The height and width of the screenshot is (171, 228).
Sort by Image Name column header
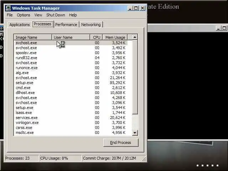(x=33, y=37)
